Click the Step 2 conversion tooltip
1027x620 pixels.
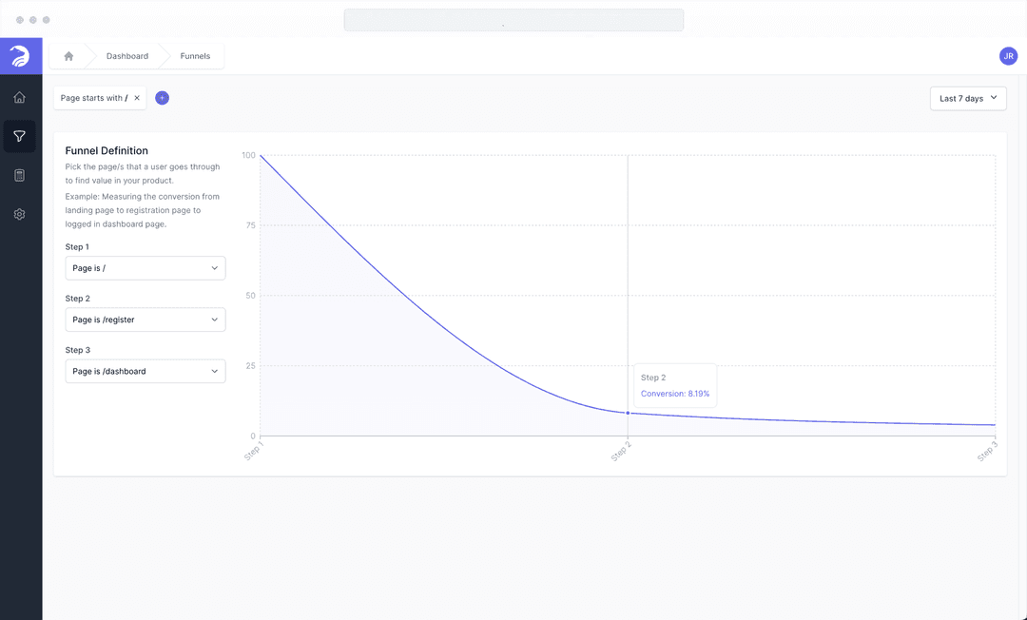[675, 385]
